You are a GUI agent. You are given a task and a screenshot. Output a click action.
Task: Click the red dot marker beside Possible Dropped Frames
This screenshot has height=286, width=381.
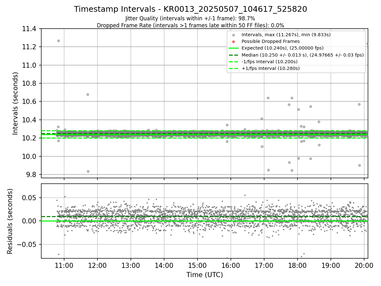point(233,42)
